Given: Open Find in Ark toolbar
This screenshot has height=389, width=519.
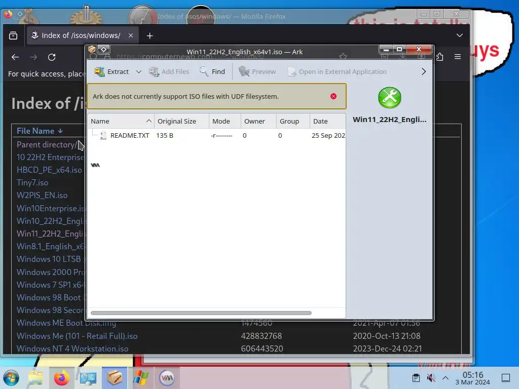Looking at the screenshot, I should 212,71.
